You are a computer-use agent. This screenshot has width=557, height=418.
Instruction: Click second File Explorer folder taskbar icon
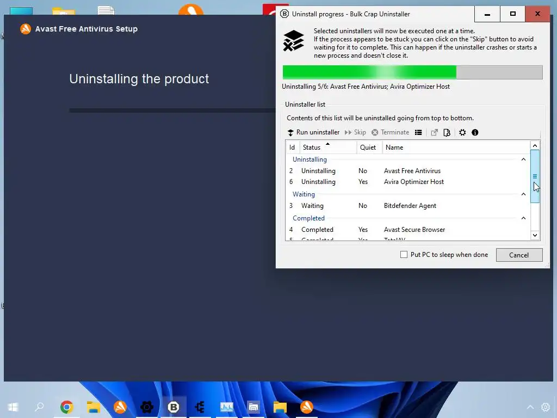280,407
